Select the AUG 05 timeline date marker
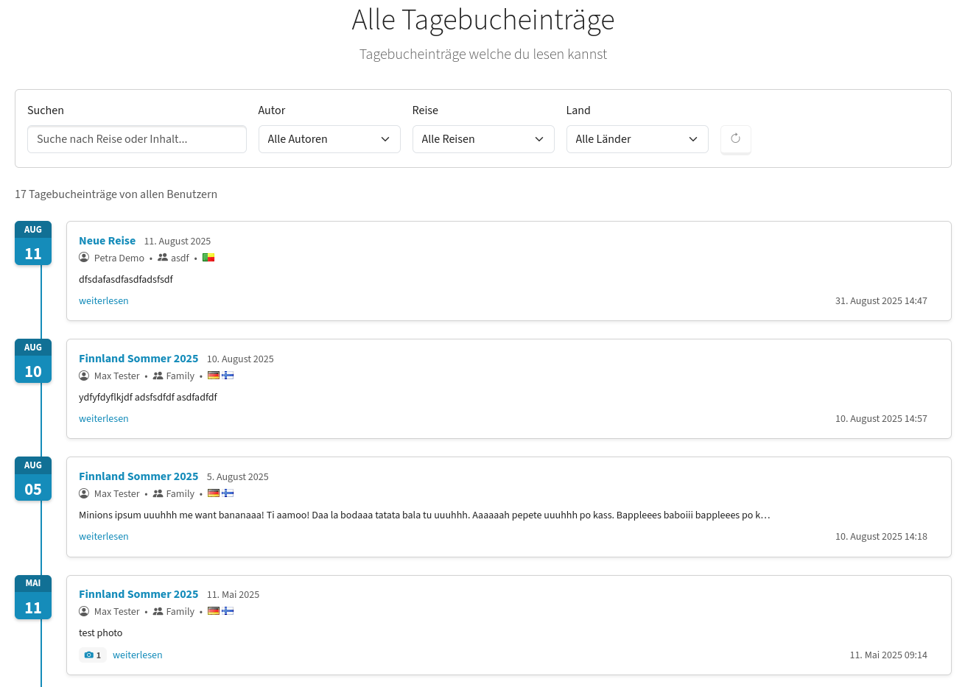 pos(33,479)
